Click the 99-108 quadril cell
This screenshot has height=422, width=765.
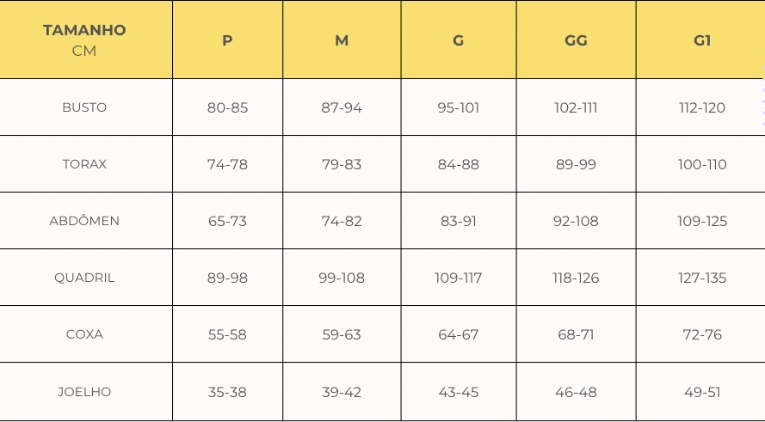pyautogui.click(x=342, y=278)
